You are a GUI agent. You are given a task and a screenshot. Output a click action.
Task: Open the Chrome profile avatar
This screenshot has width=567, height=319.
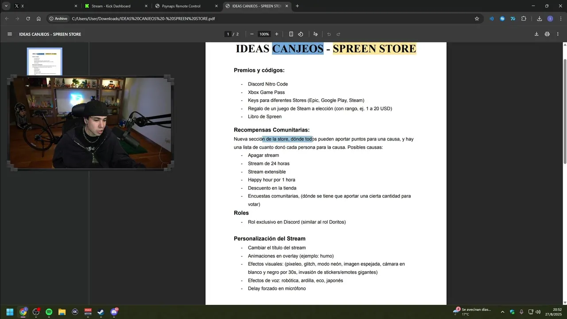click(550, 19)
